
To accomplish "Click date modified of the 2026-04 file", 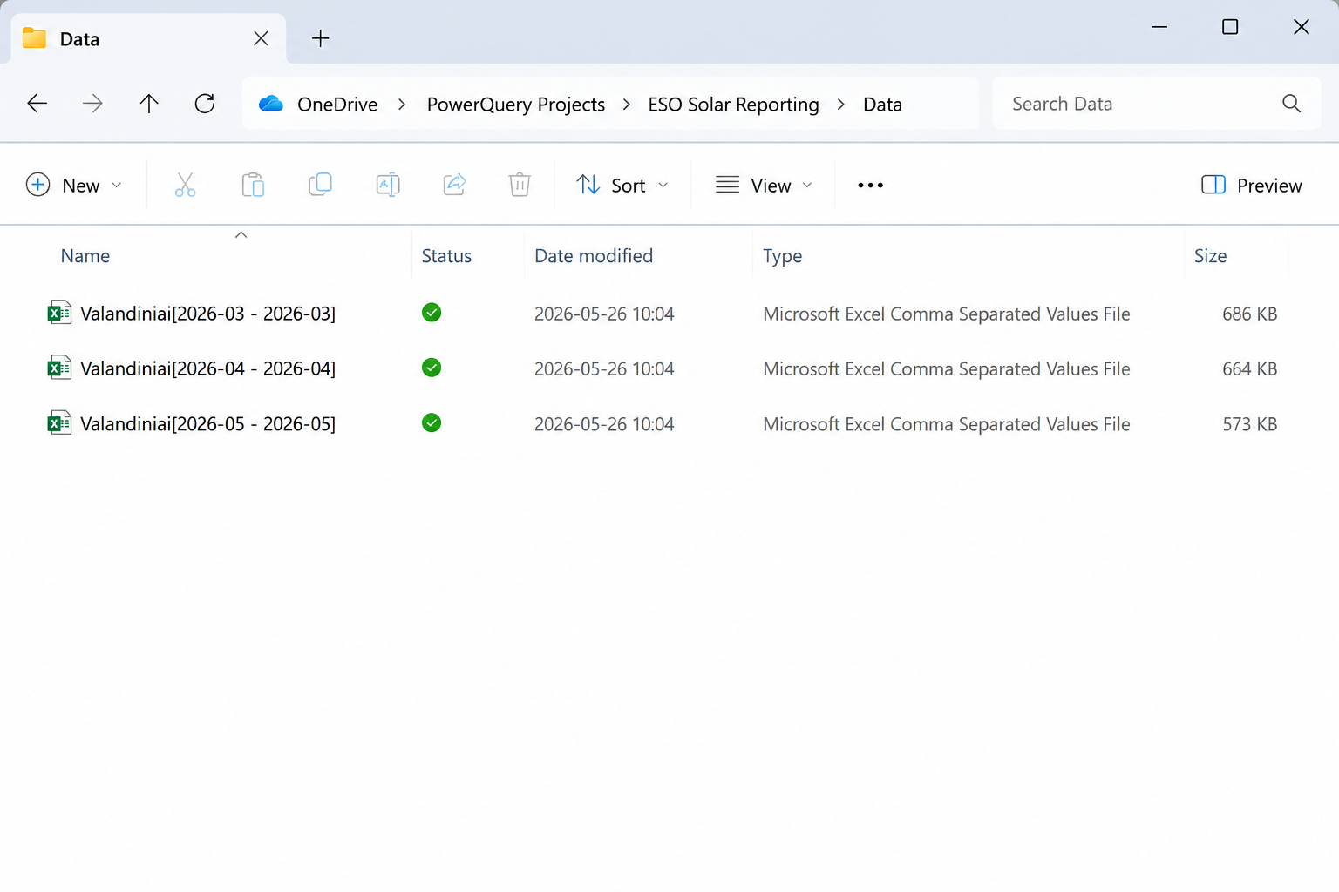I will tap(604, 368).
